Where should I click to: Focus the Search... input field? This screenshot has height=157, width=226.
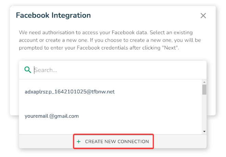coord(117,70)
